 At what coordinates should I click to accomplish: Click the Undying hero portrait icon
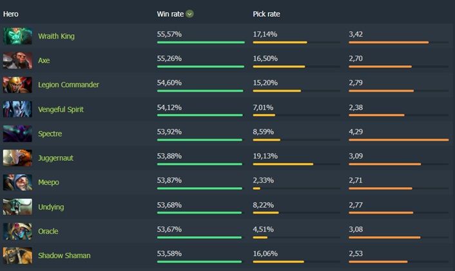pos(17,207)
